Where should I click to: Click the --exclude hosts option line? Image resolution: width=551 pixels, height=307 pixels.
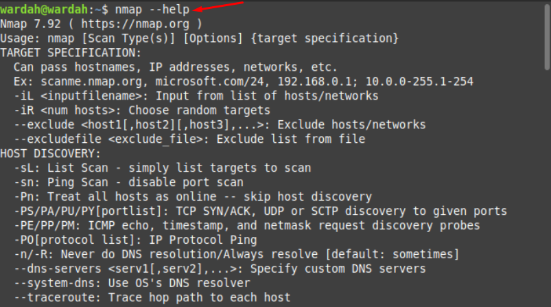(x=220, y=125)
